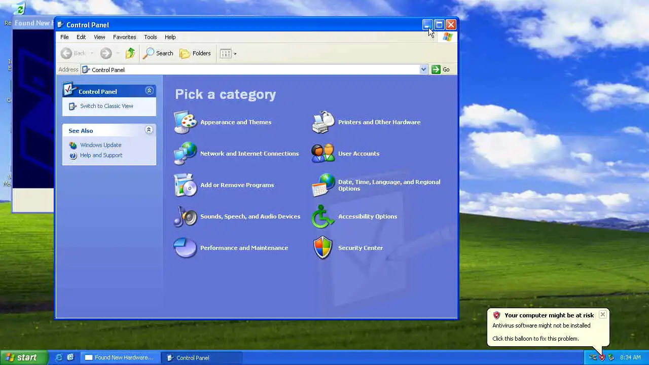Click the Control Panel taskbar button

(202, 357)
